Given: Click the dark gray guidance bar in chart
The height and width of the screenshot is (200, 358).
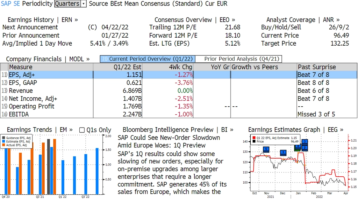Looking at the screenshot, I should (48, 167).
